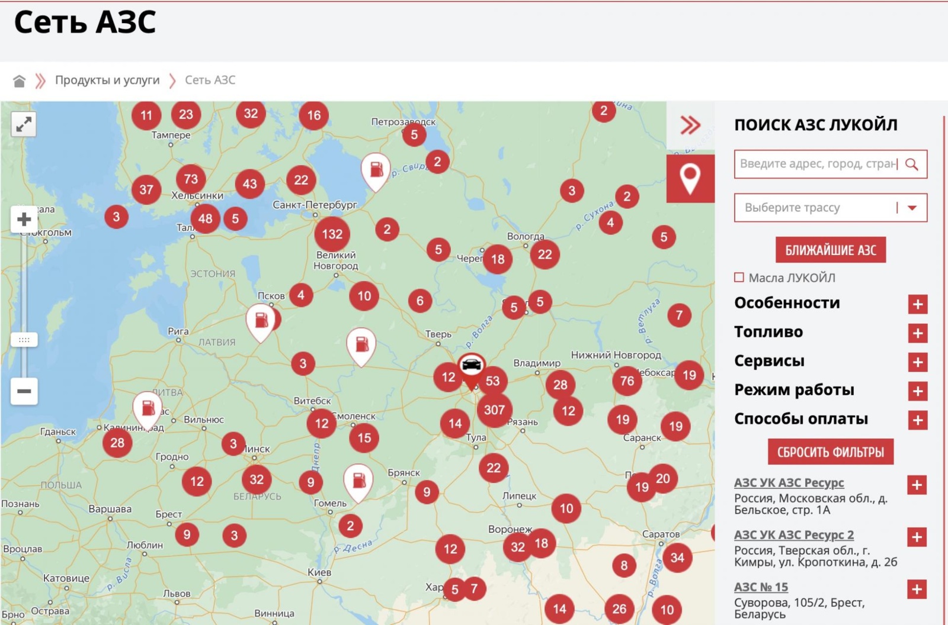Go to Продукты и услуги breadcrumb

coord(107,80)
